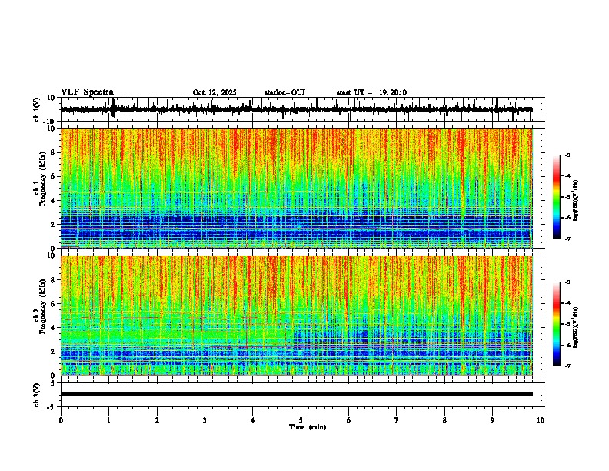The height and width of the screenshot is (471, 609).
Task: Click the ch.1 spectrogram color scale bar
Action: 557,197
